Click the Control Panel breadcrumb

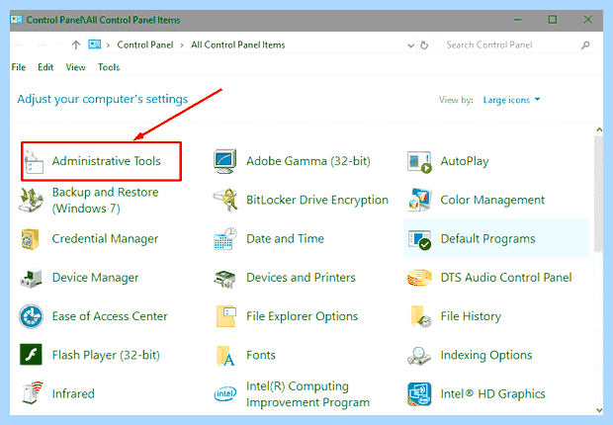pyautogui.click(x=145, y=44)
